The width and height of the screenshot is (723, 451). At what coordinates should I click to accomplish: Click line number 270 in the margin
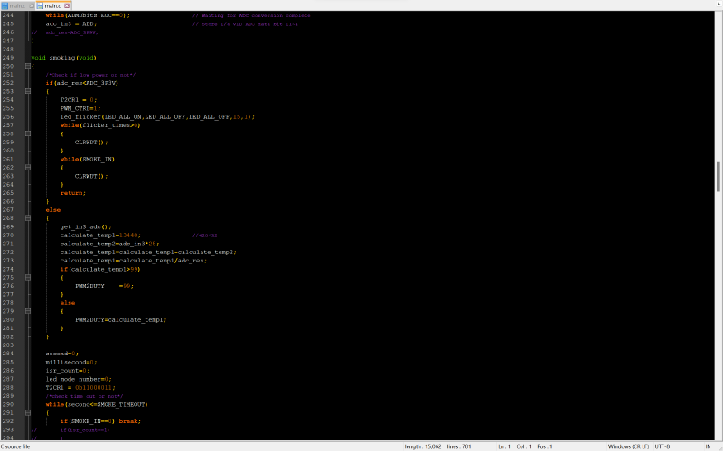[8, 235]
